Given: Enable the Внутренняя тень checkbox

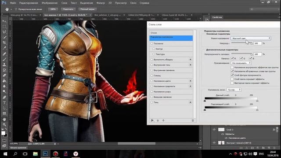Looking at the screenshot, I should pyautogui.click(x=152, y=65).
